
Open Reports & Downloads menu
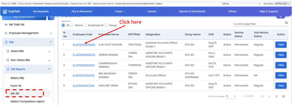click(x=192, y=11)
